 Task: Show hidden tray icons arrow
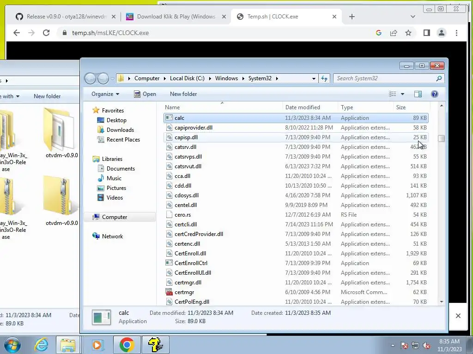(x=393, y=345)
